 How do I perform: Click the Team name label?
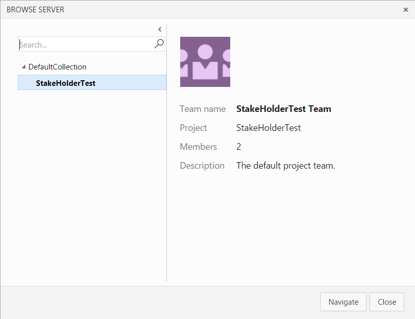point(203,109)
